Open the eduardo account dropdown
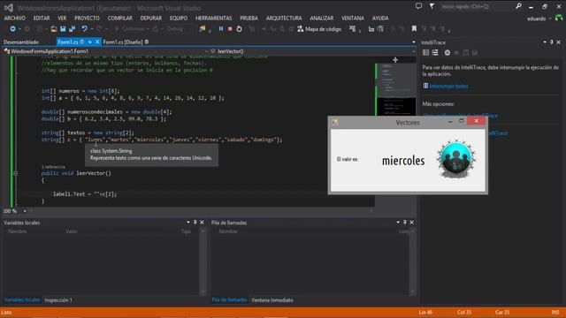This screenshot has height=318, width=566. pos(550,19)
